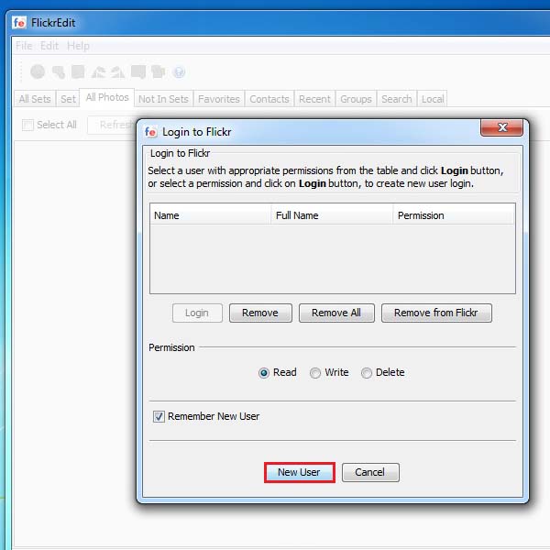Click the Refresh button behind the dialog
The image size is (550, 550).
point(112,125)
